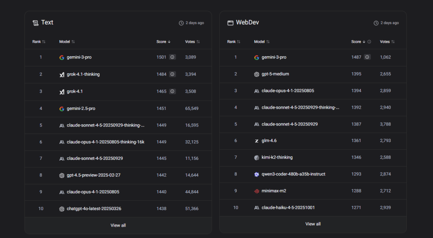Click votes value 44,844
433x238 pixels.
(x=192, y=192)
